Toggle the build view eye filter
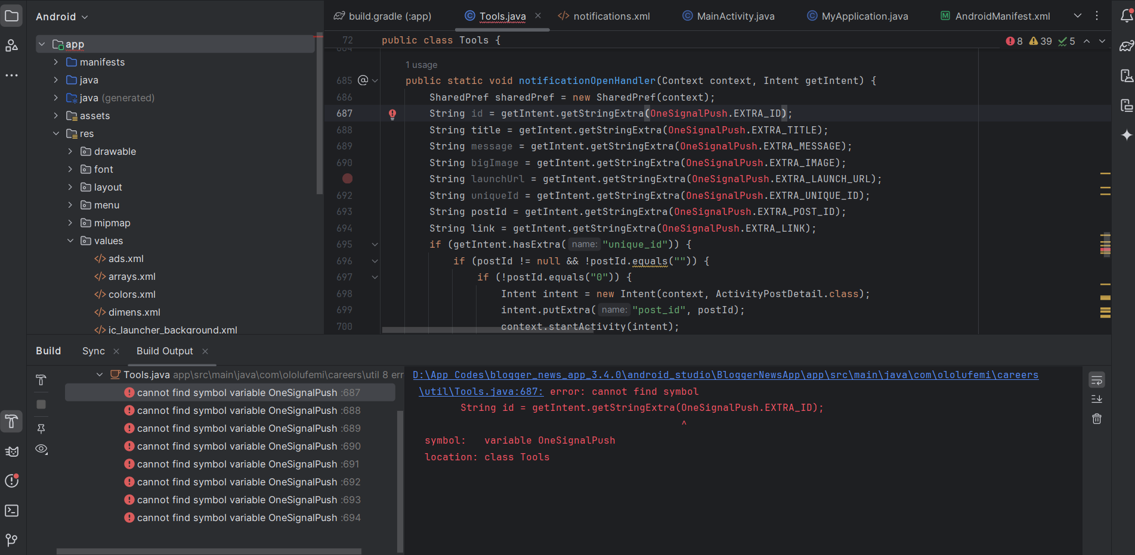The image size is (1135, 555). point(41,449)
